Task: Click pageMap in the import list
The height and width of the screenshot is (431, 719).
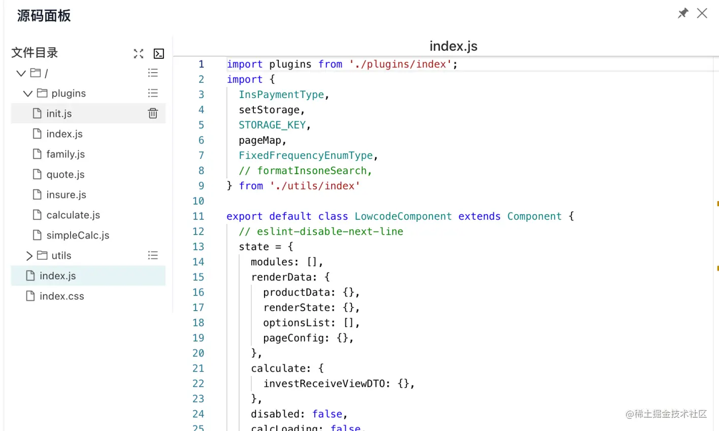Action: click(260, 141)
